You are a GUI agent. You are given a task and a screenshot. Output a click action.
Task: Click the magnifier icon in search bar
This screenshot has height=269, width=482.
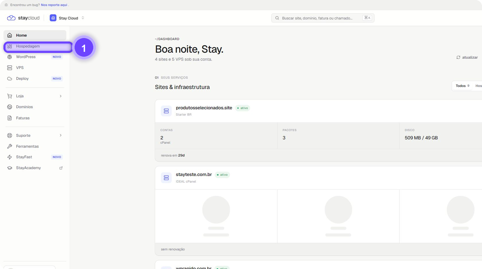coord(277,18)
